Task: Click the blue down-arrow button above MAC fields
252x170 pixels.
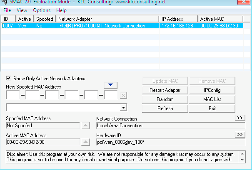Action: (x=110, y=85)
